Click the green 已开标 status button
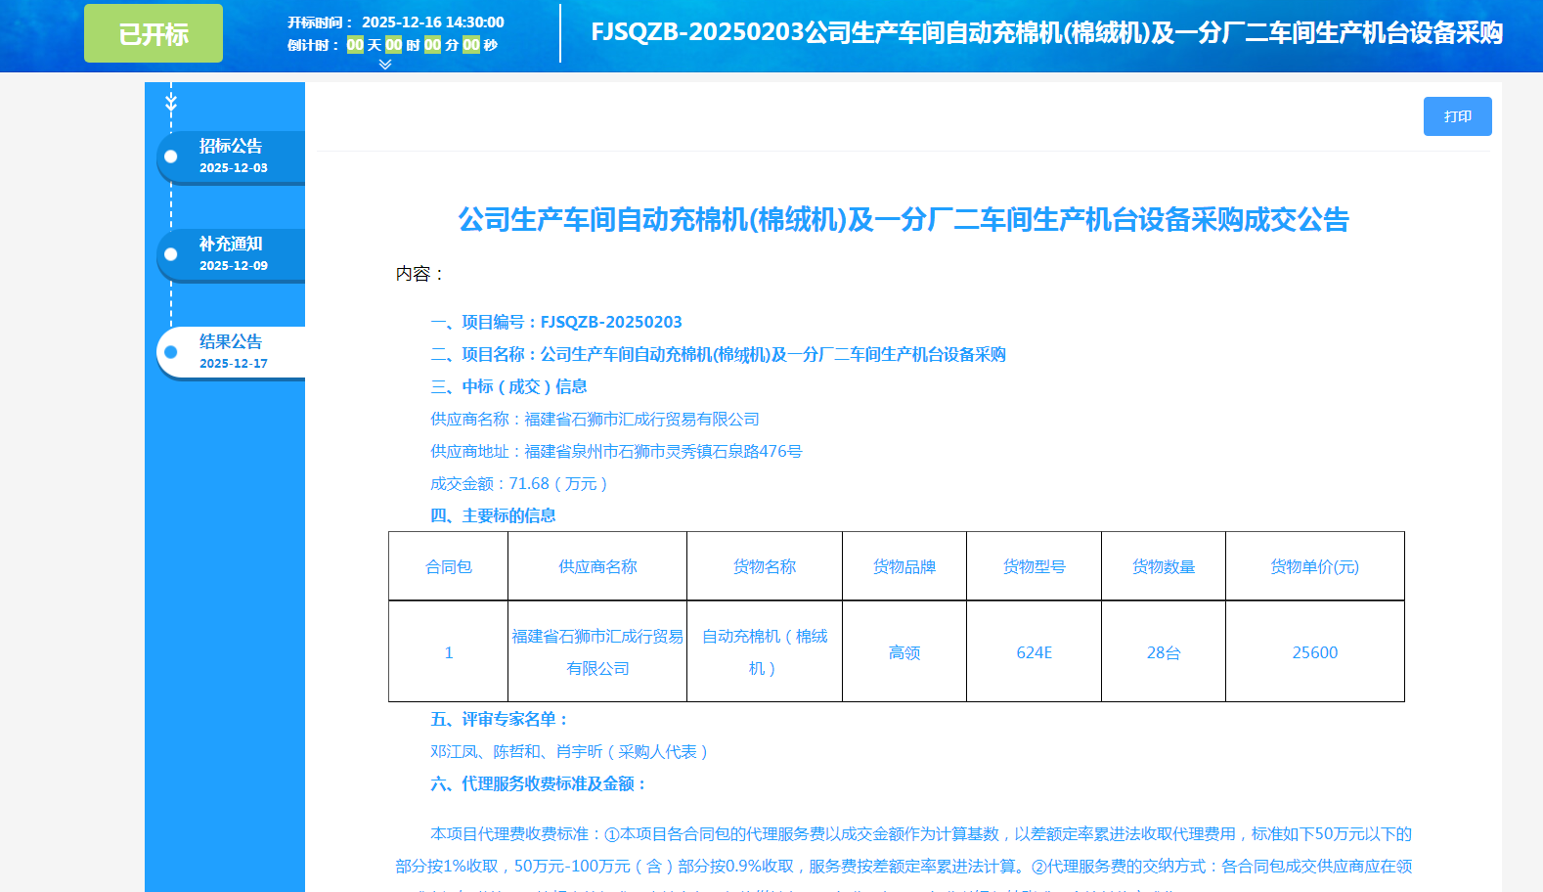Screen dimensions: 1543x892 [154, 34]
